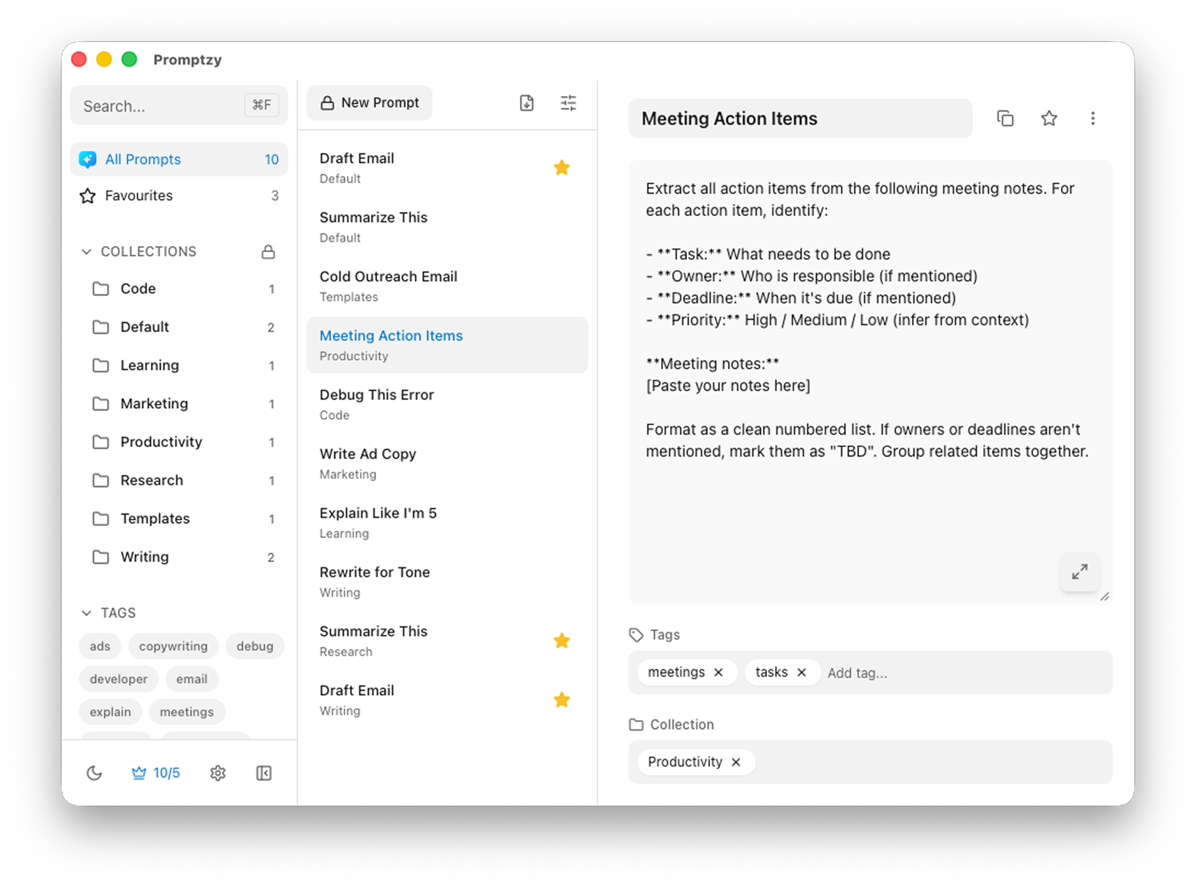Remove the meetings tag
1196x887 pixels.
[718, 672]
